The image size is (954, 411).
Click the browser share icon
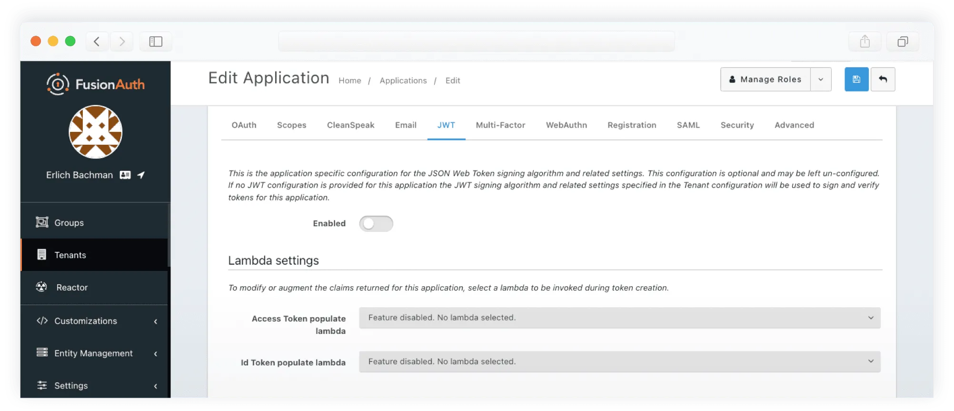(x=865, y=41)
